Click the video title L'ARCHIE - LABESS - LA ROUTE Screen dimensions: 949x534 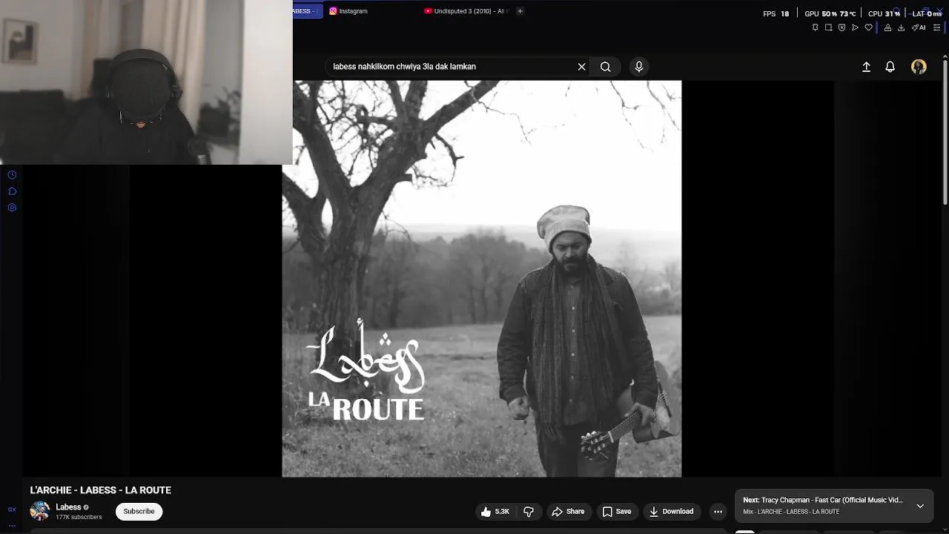pos(101,490)
